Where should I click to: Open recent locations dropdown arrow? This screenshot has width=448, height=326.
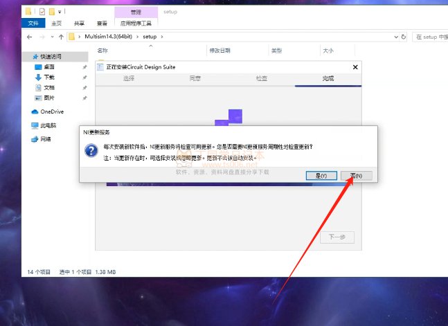52,37
